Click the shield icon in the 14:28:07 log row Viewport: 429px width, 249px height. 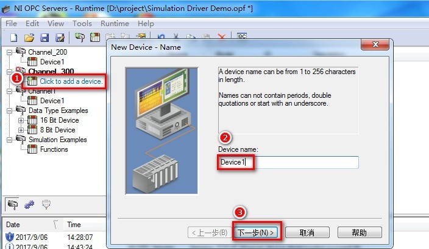(x=10, y=237)
